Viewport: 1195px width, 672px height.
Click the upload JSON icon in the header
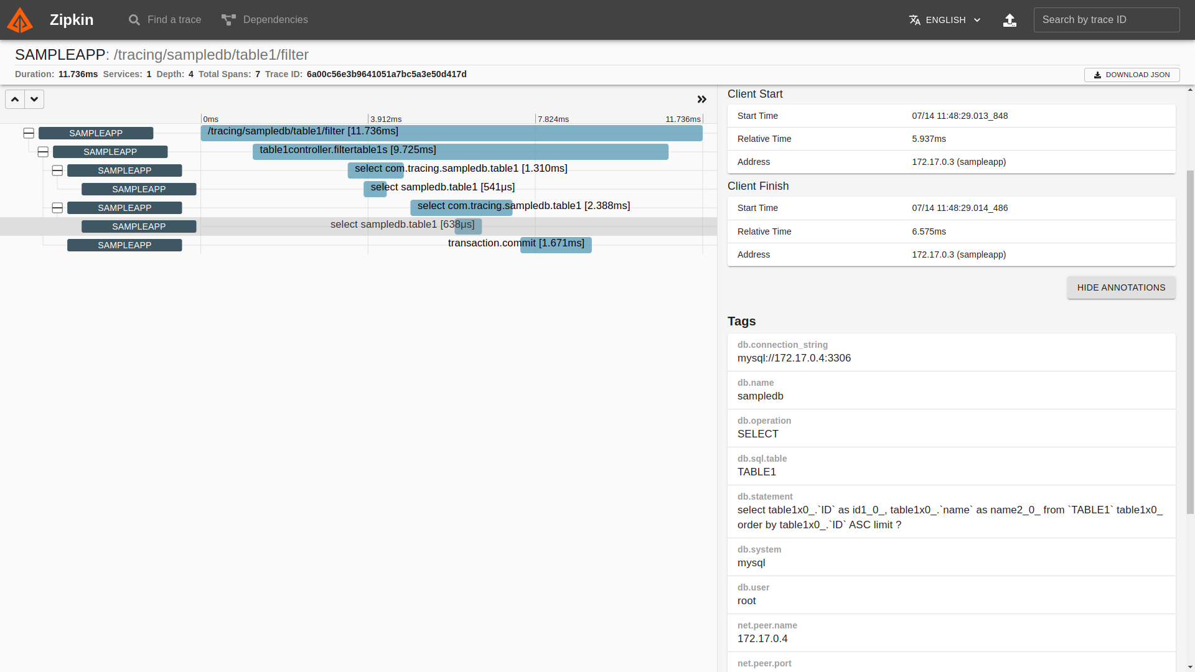[x=1010, y=20]
